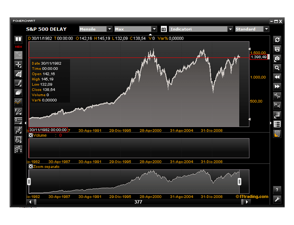Click the 1.000,00 price axis label
Screen dimensions: 294x225
click(258, 77)
